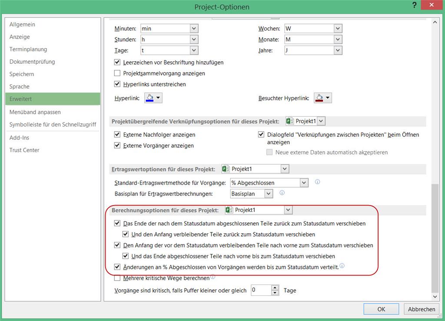
Task: Toggle Und das Ende abgeschlossener Teile checkbox
Action: click(x=126, y=256)
